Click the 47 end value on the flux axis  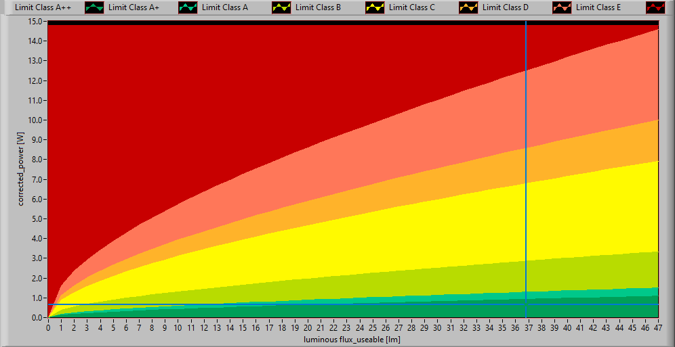pyautogui.click(x=658, y=327)
